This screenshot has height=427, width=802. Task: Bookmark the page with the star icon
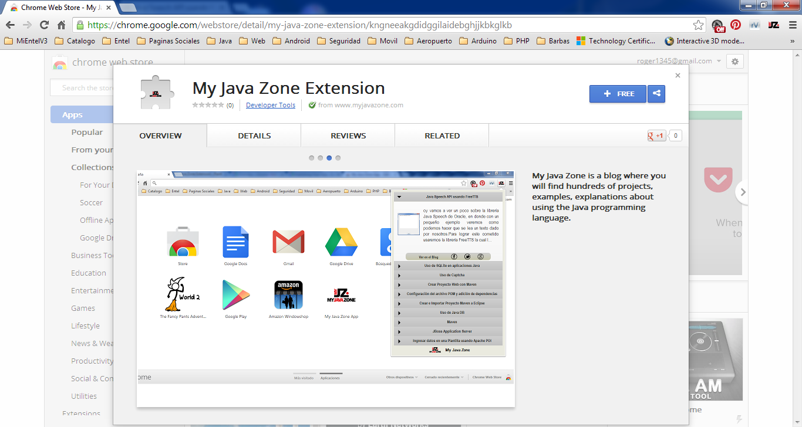point(698,25)
